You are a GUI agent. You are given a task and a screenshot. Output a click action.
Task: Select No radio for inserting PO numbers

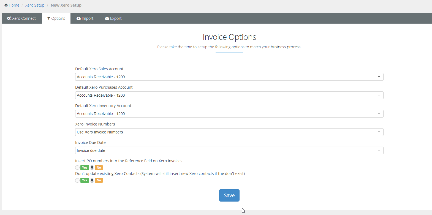pos(92,167)
